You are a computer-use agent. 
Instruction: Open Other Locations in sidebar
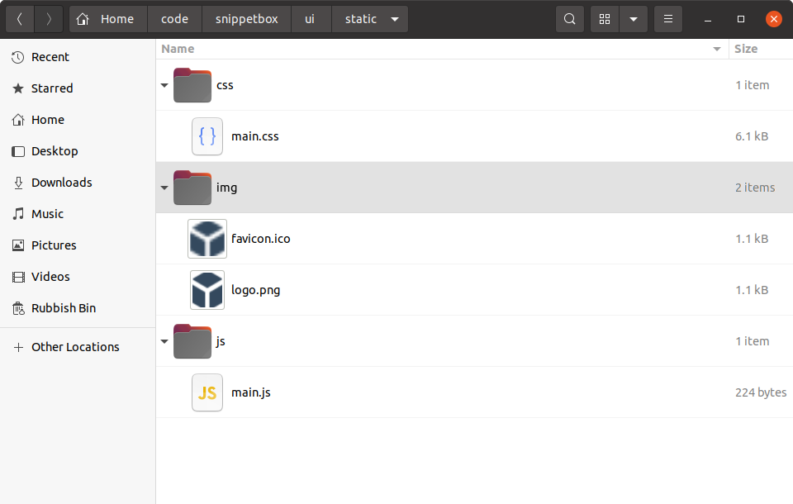coord(75,347)
